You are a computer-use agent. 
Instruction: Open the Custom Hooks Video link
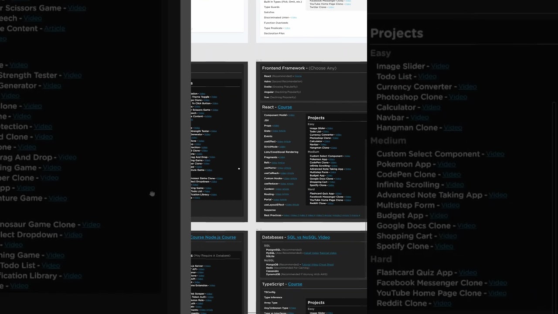[286, 178]
